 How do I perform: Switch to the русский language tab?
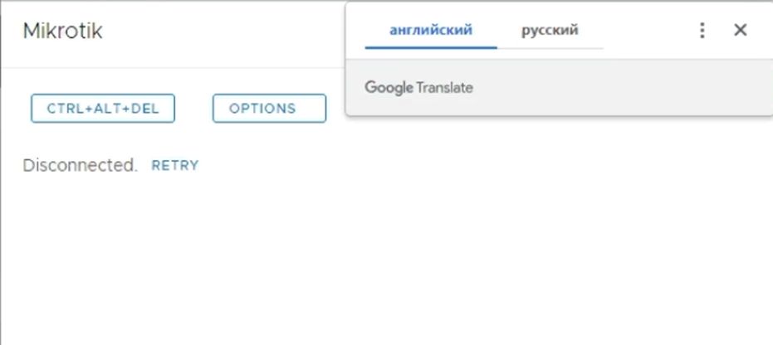click(x=550, y=31)
